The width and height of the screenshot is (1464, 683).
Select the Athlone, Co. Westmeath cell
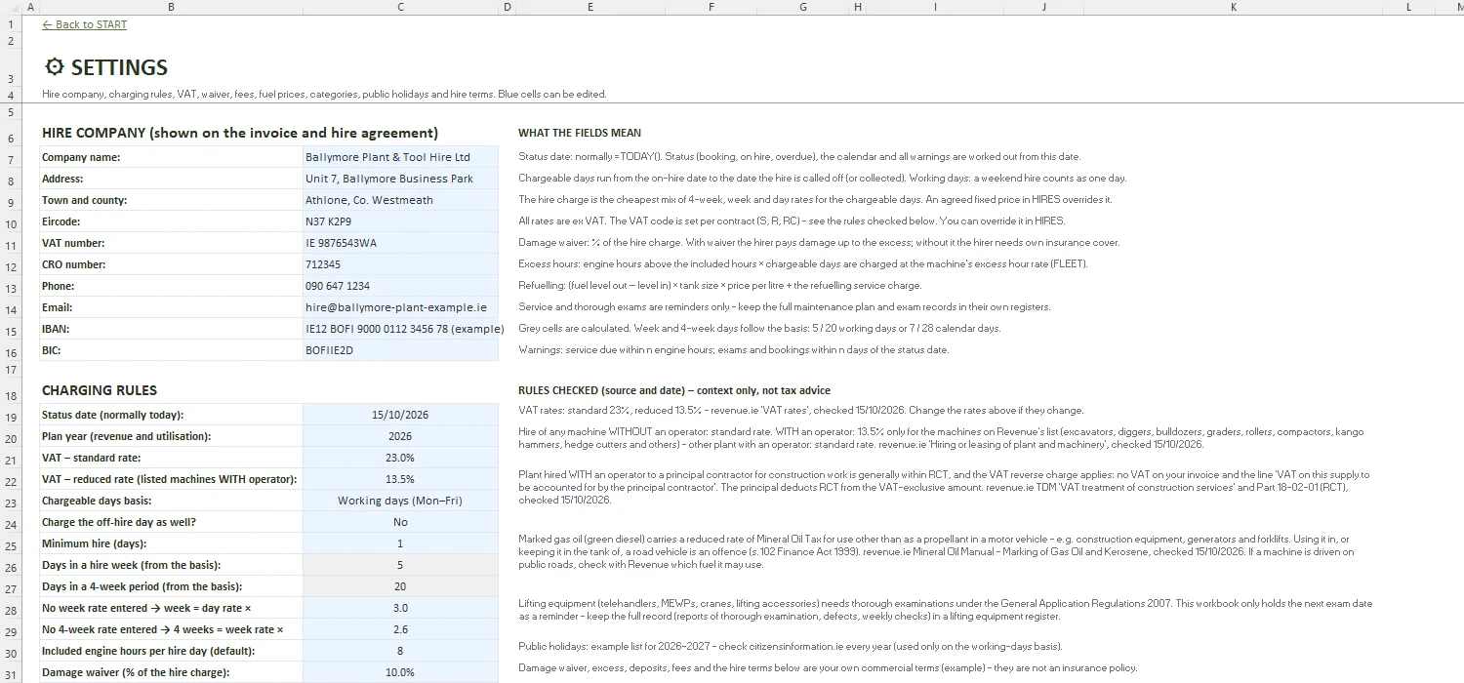pos(400,200)
